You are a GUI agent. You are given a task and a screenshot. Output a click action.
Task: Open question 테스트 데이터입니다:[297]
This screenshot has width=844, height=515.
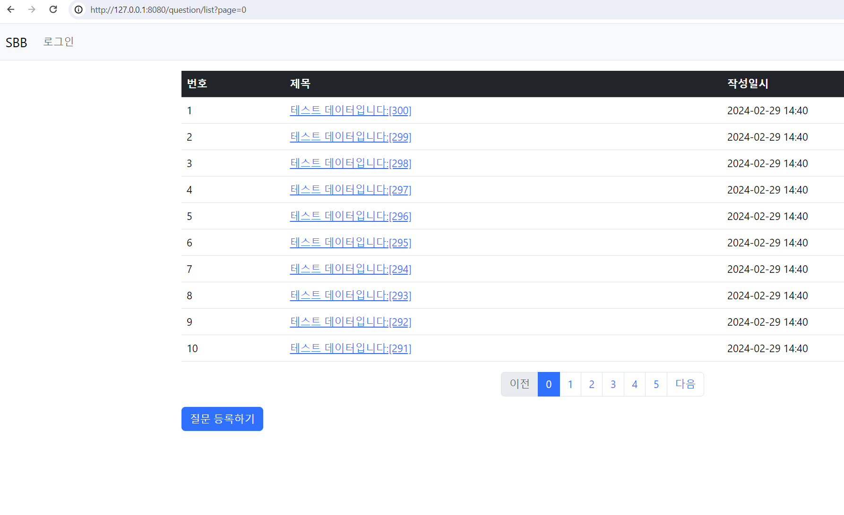point(351,190)
